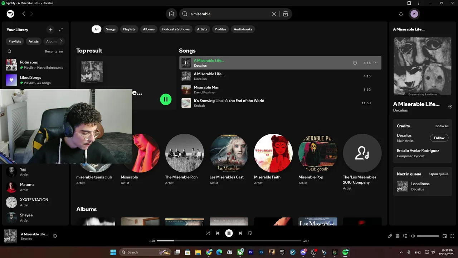Open lyrics with the microphone icon
458x258 pixels.
pyautogui.click(x=390, y=236)
